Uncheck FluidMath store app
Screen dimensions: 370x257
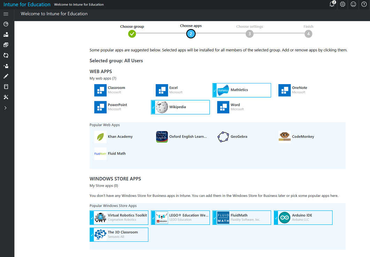tap(242, 218)
